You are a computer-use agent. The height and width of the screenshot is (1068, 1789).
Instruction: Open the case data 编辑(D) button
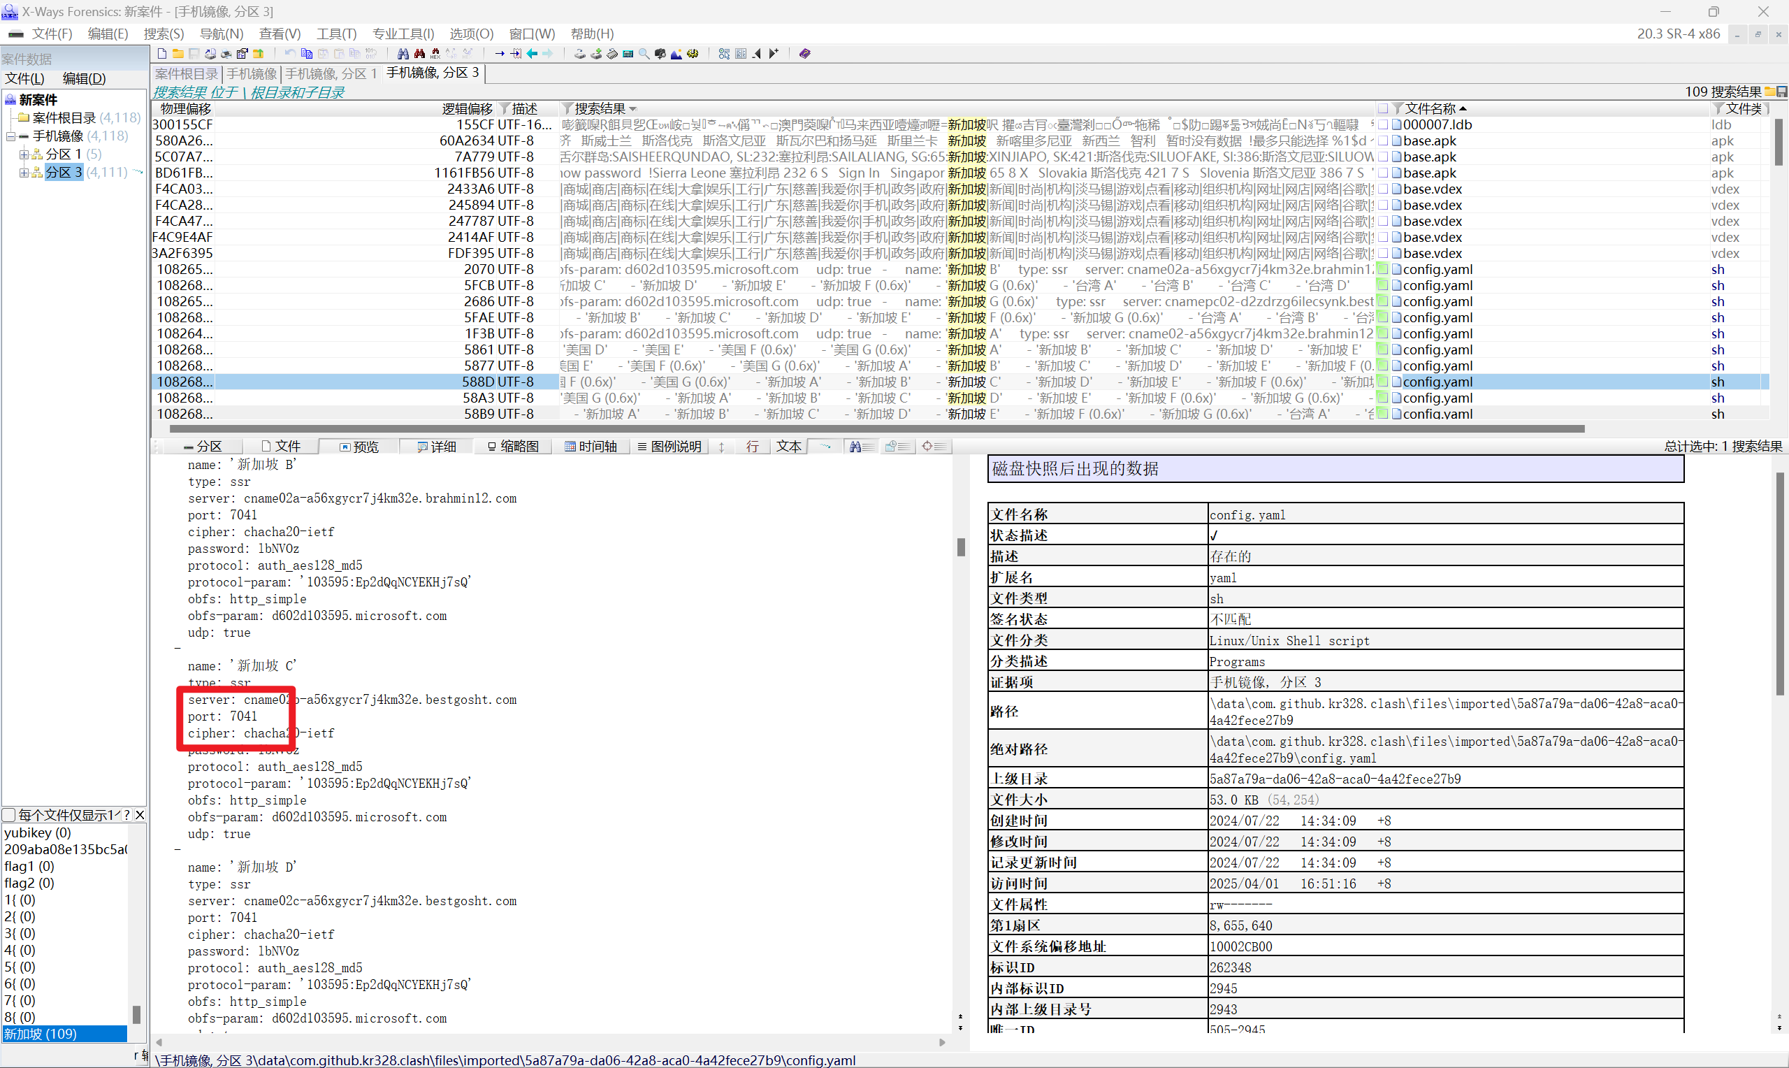click(84, 78)
